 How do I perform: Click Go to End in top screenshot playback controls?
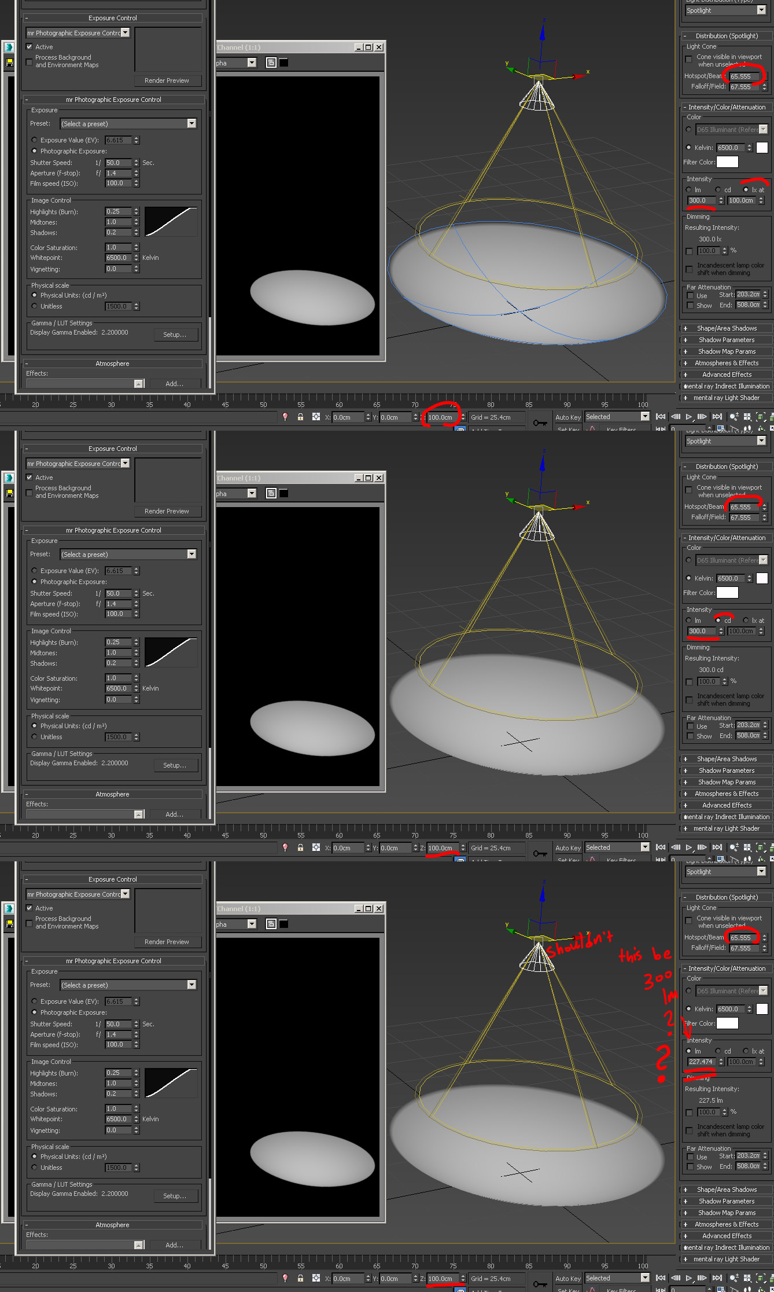pos(717,417)
